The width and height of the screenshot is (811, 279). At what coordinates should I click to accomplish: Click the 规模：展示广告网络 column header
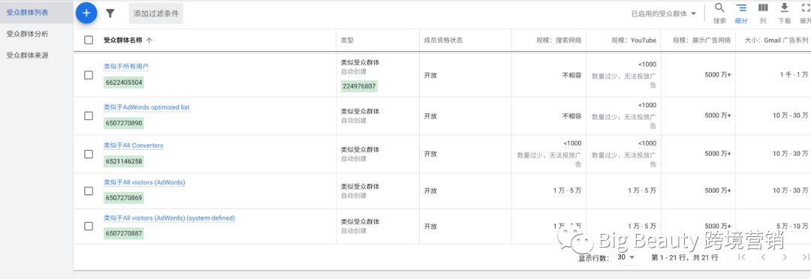point(702,40)
